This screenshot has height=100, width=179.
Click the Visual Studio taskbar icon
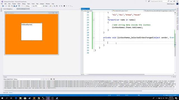tap(48, 98)
